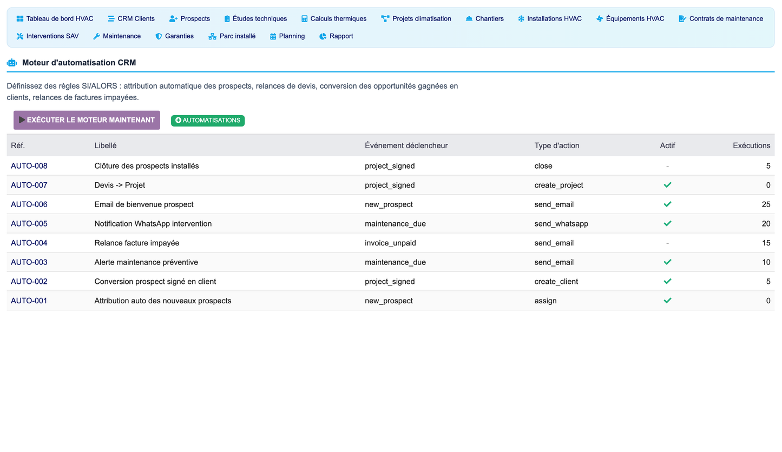Open the CRM Clients menu item
The image size is (782, 452).
point(131,19)
